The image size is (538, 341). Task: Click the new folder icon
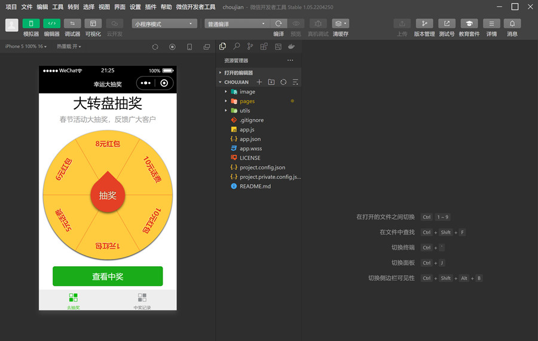click(271, 82)
